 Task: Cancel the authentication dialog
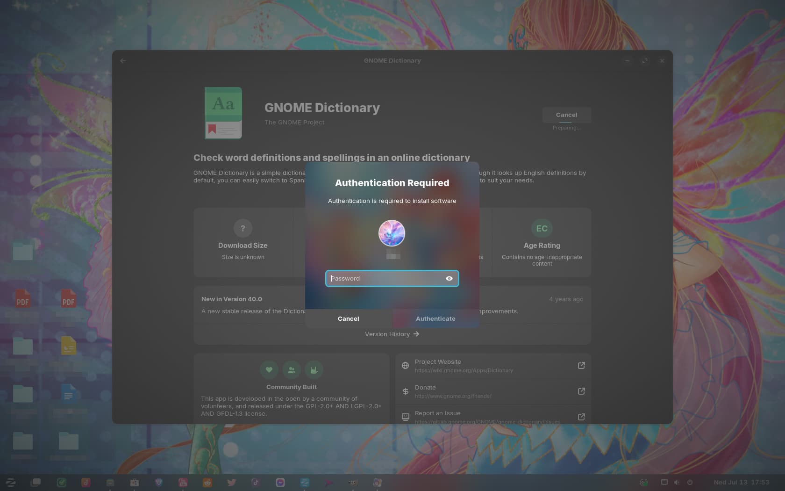tap(349, 318)
